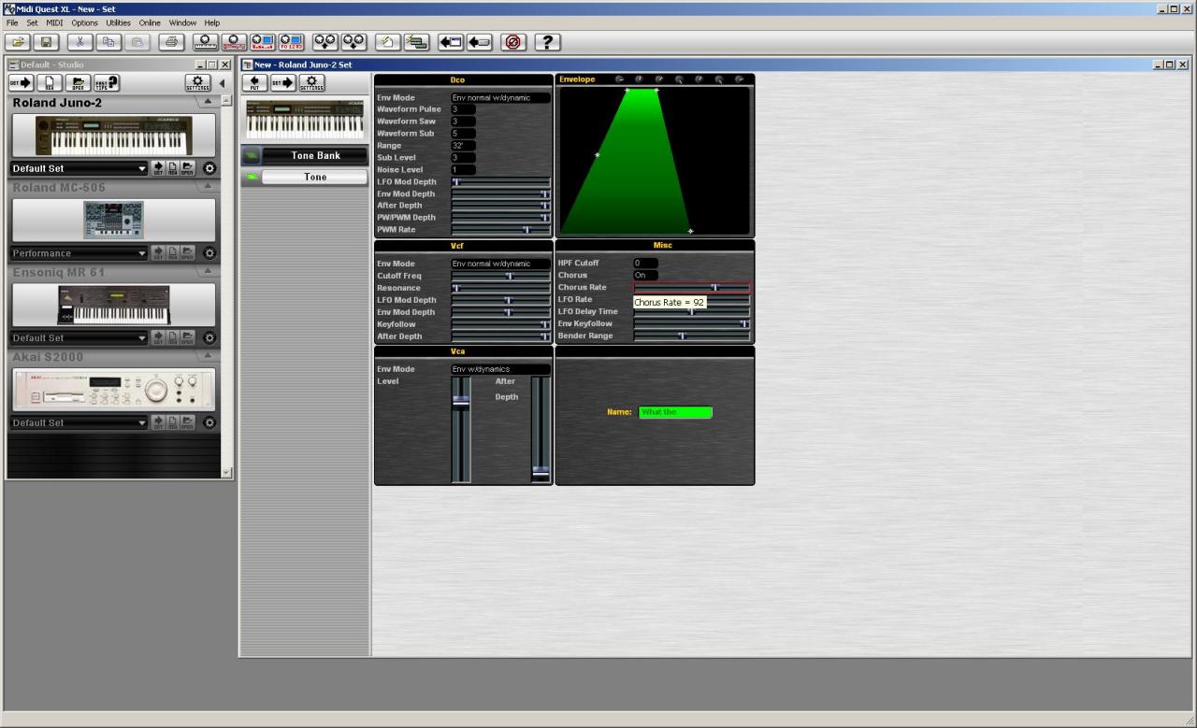Click the Open button in Studio panel toolbar
The height and width of the screenshot is (728, 1197).
point(78,83)
